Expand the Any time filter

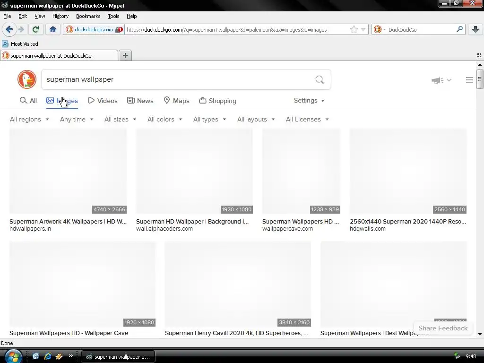[77, 119]
